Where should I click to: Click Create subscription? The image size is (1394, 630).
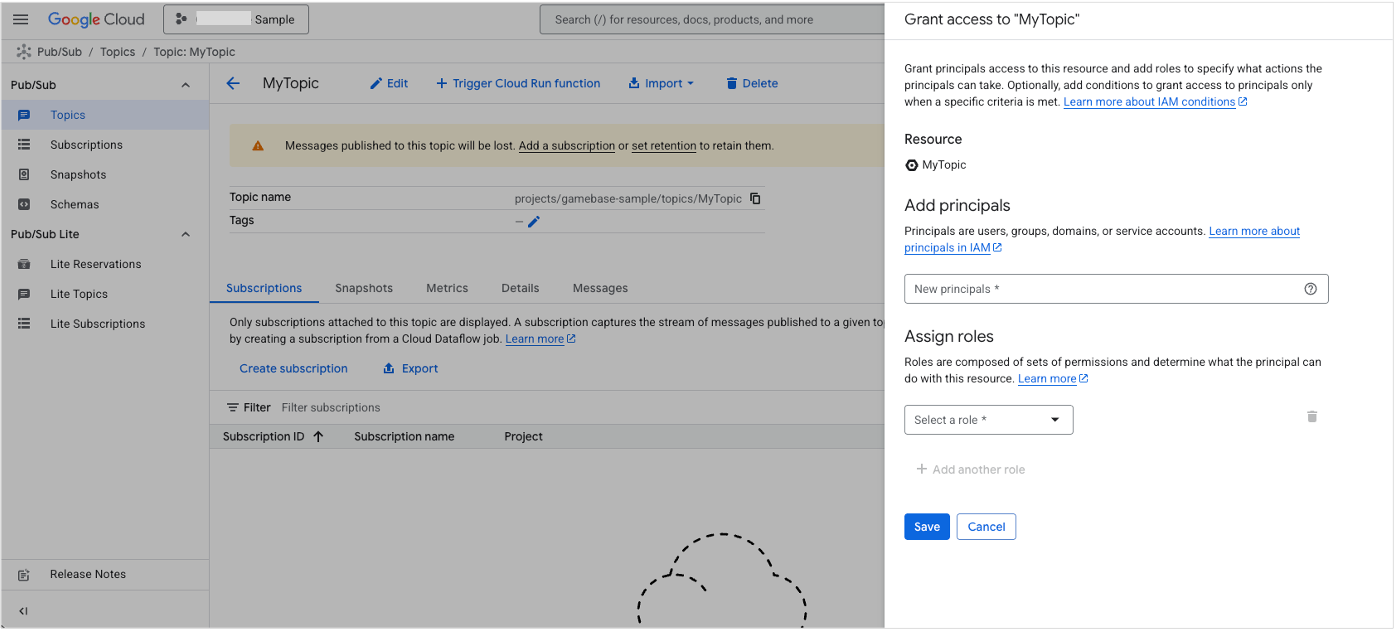point(293,369)
